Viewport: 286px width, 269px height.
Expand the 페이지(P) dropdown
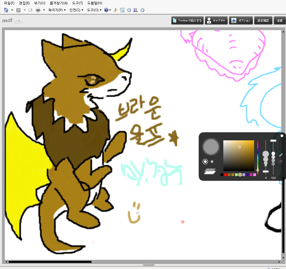click(57, 10)
